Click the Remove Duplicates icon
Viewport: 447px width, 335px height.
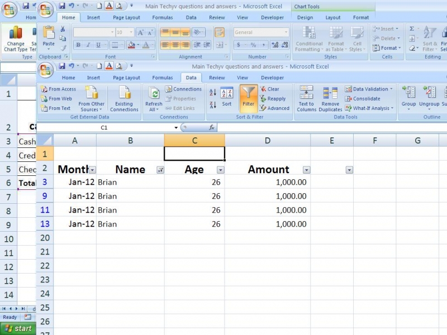click(330, 99)
